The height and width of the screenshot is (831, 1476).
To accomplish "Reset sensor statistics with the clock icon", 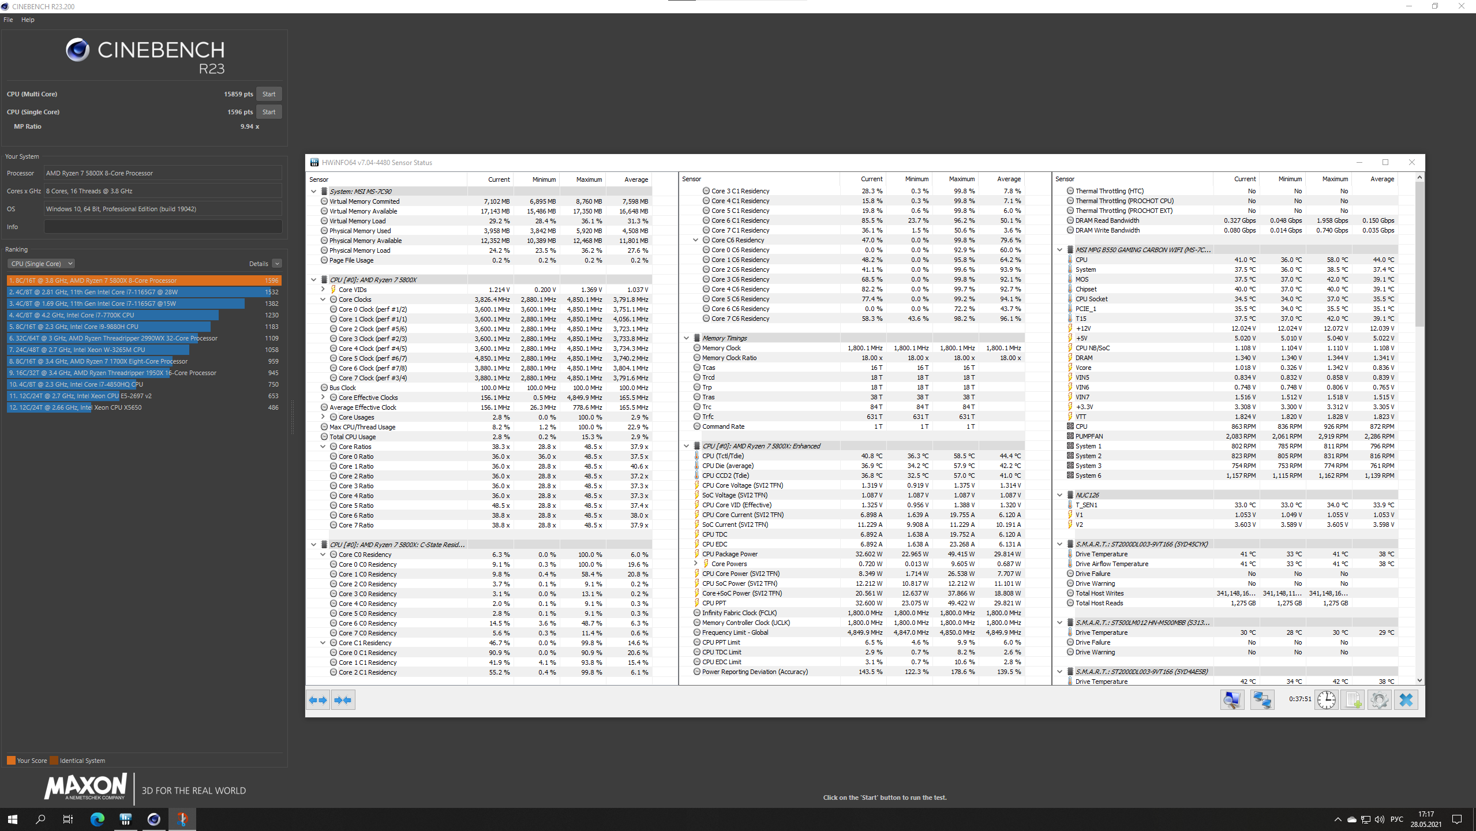I will tap(1326, 700).
